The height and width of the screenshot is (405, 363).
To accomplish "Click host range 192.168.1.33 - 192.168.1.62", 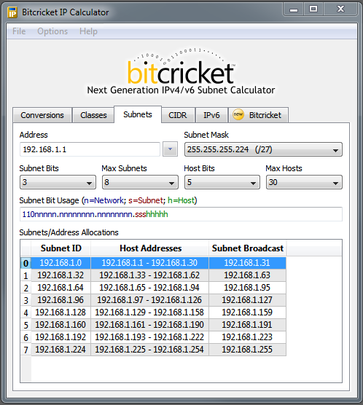I will coord(149,275).
